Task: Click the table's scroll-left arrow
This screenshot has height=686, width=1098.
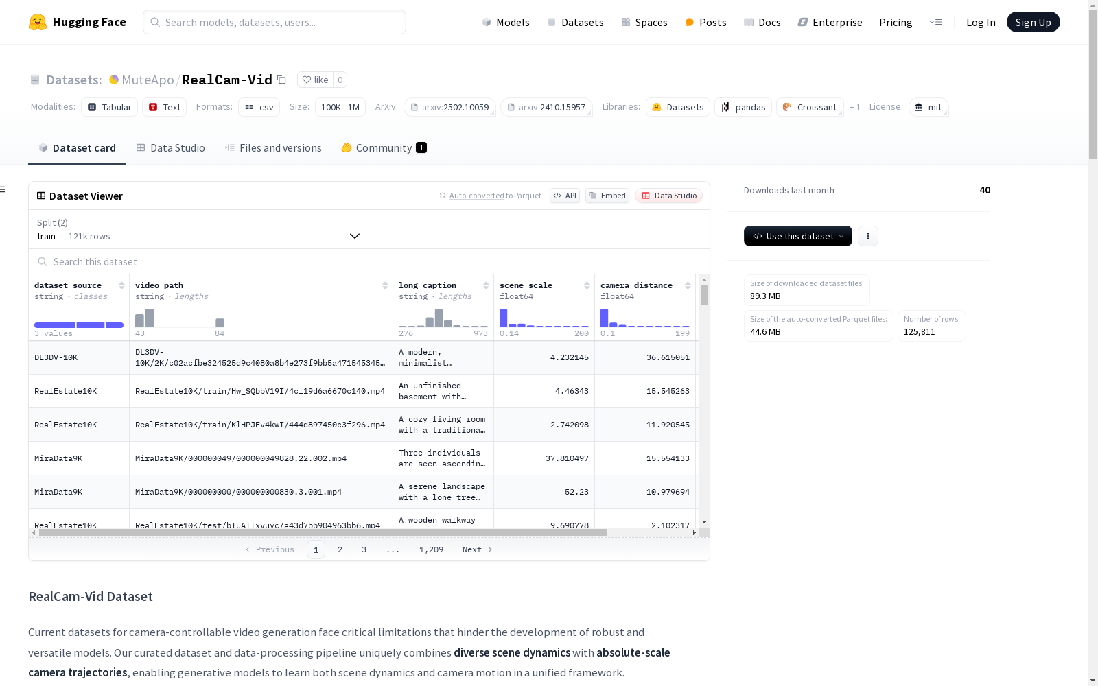Action: coord(34,532)
